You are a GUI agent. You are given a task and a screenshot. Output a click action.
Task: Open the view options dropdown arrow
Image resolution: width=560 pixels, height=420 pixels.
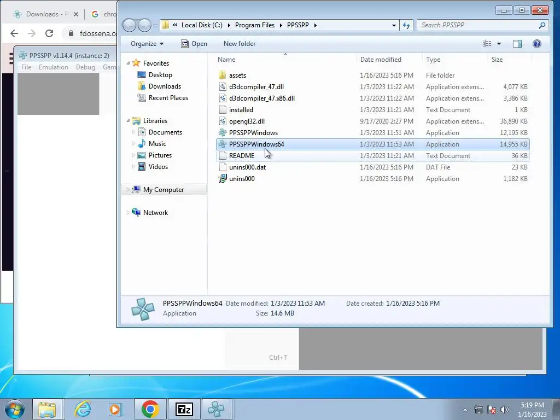[499, 44]
